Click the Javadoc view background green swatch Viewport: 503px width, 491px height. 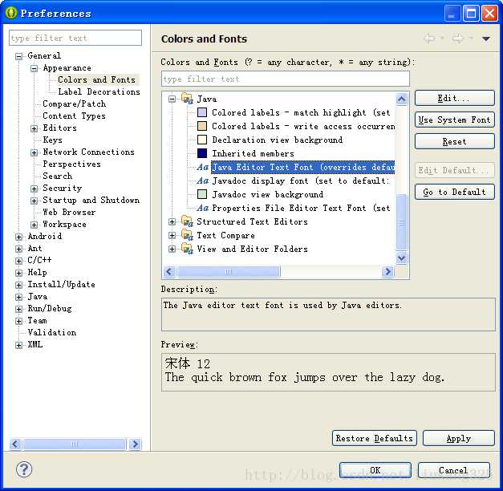(x=202, y=194)
